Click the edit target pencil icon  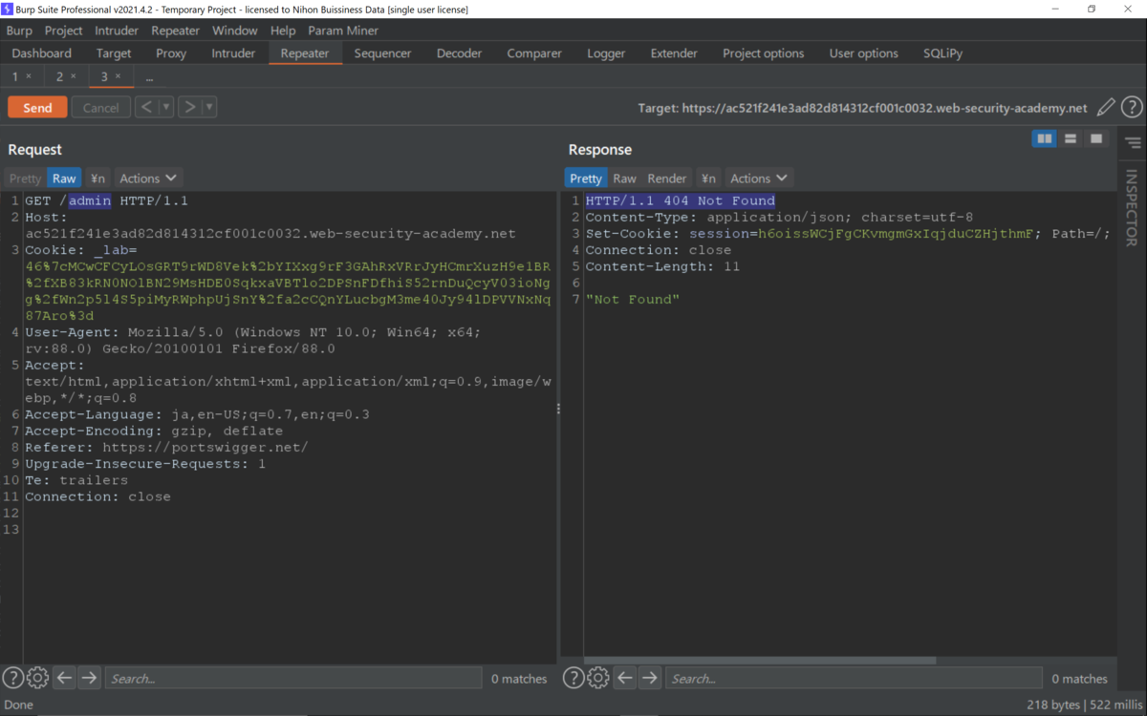tap(1106, 108)
